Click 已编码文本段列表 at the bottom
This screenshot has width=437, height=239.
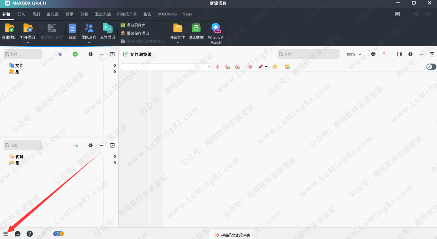click(x=232, y=235)
